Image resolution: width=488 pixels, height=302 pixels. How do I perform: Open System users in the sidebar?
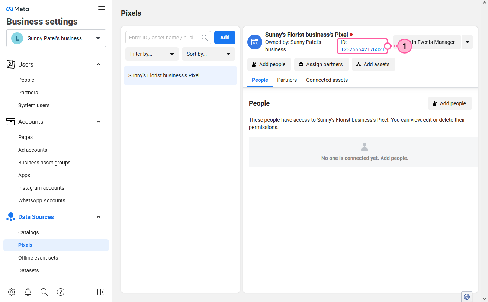34,105
